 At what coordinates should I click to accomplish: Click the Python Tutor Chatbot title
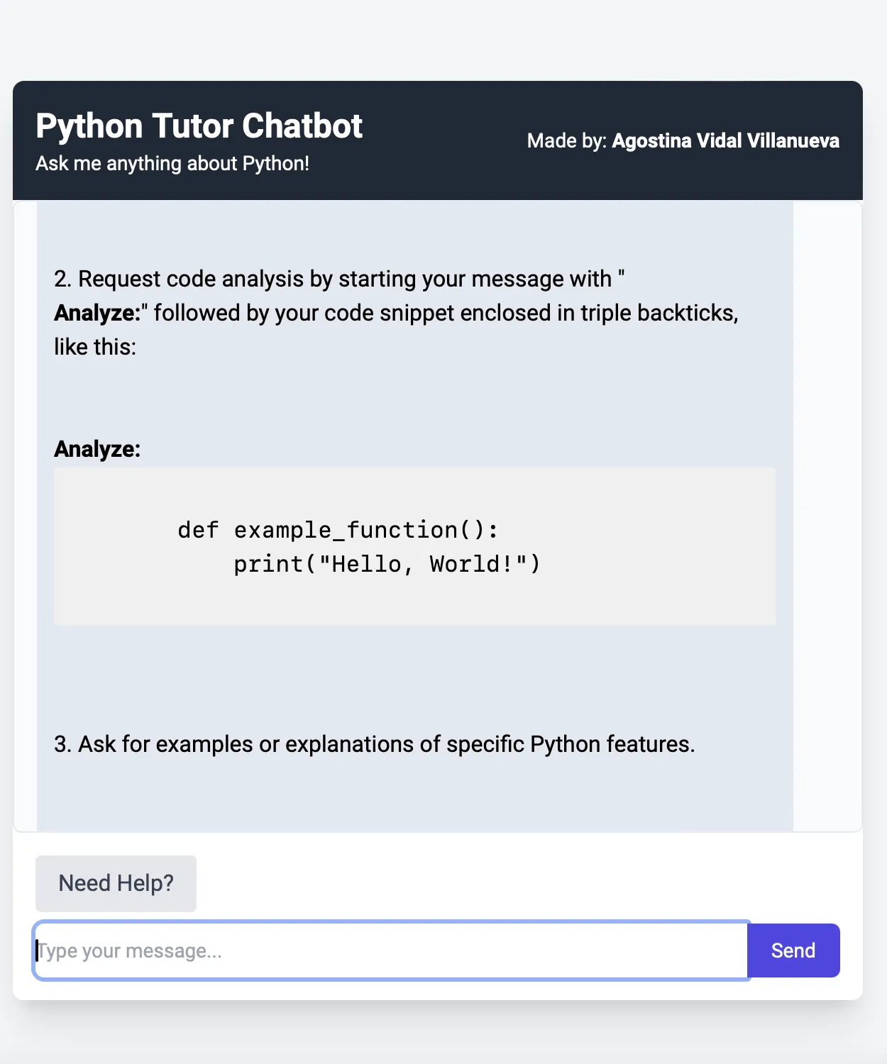(199, 126)
